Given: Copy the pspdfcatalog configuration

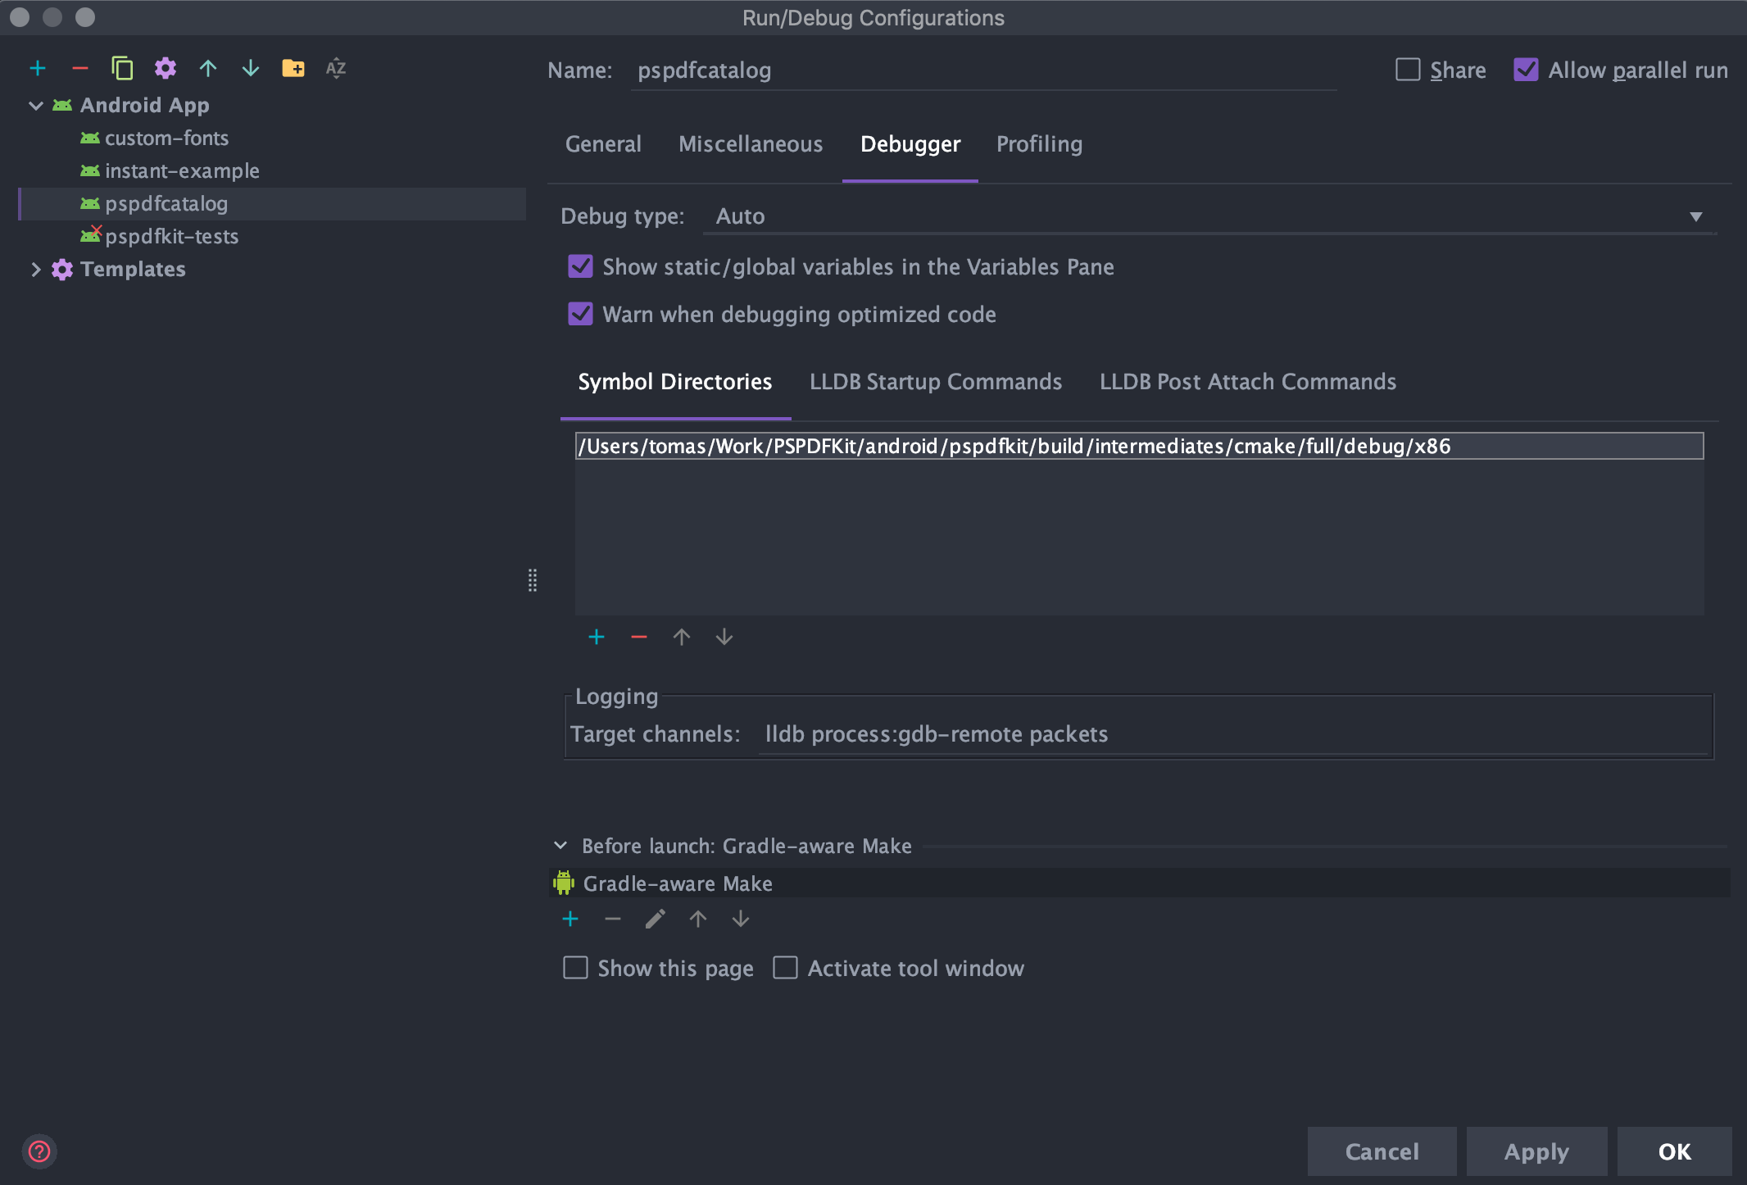Looking at the screenshot, I should (x=123, y=69).
